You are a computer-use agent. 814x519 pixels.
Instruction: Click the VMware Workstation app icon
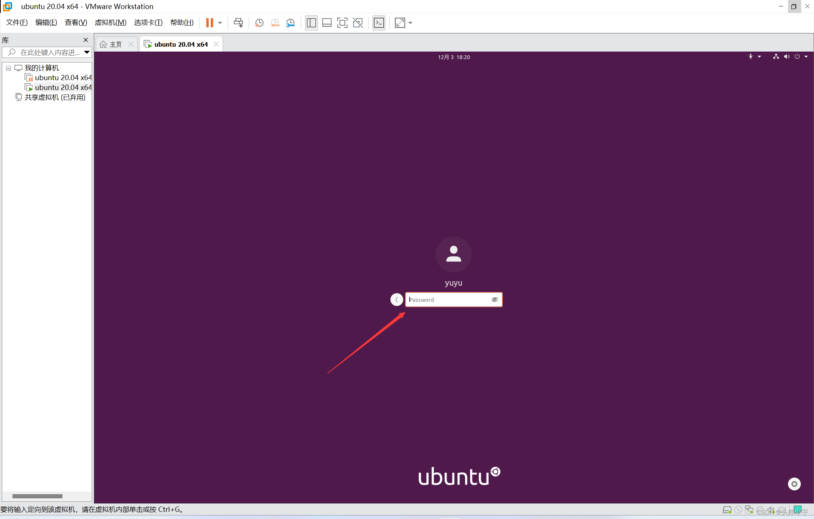[x=8, y=6]
